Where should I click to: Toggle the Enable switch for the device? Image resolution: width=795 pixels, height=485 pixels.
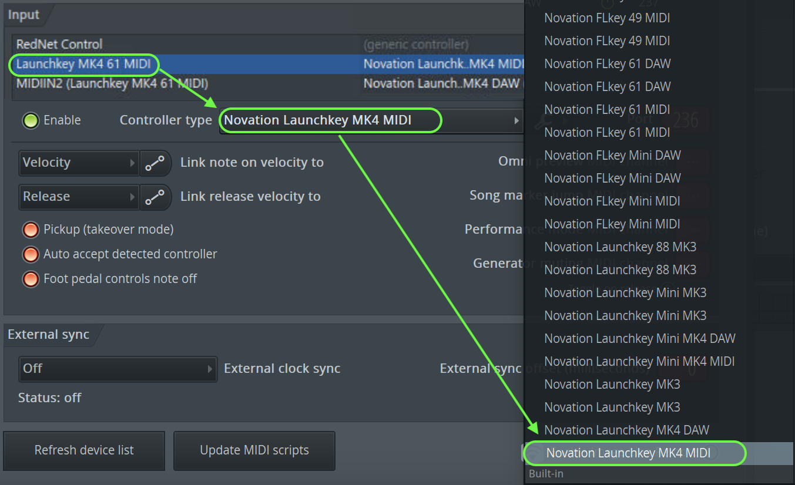[x=31, y=121]
